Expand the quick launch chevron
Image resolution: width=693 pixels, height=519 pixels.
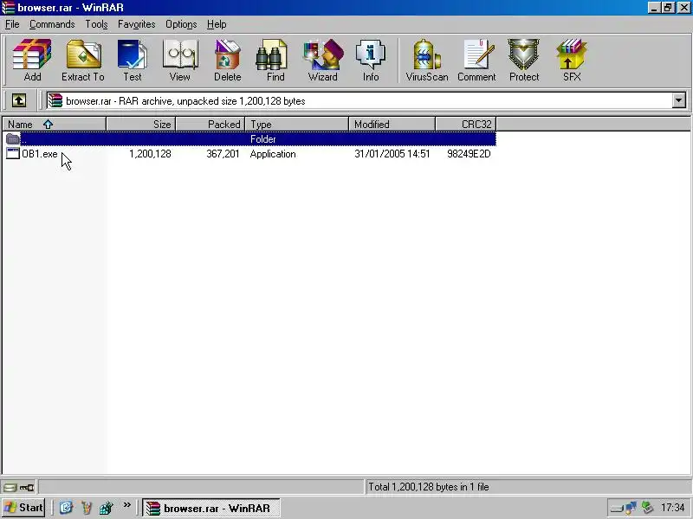(x=126, y=505)
